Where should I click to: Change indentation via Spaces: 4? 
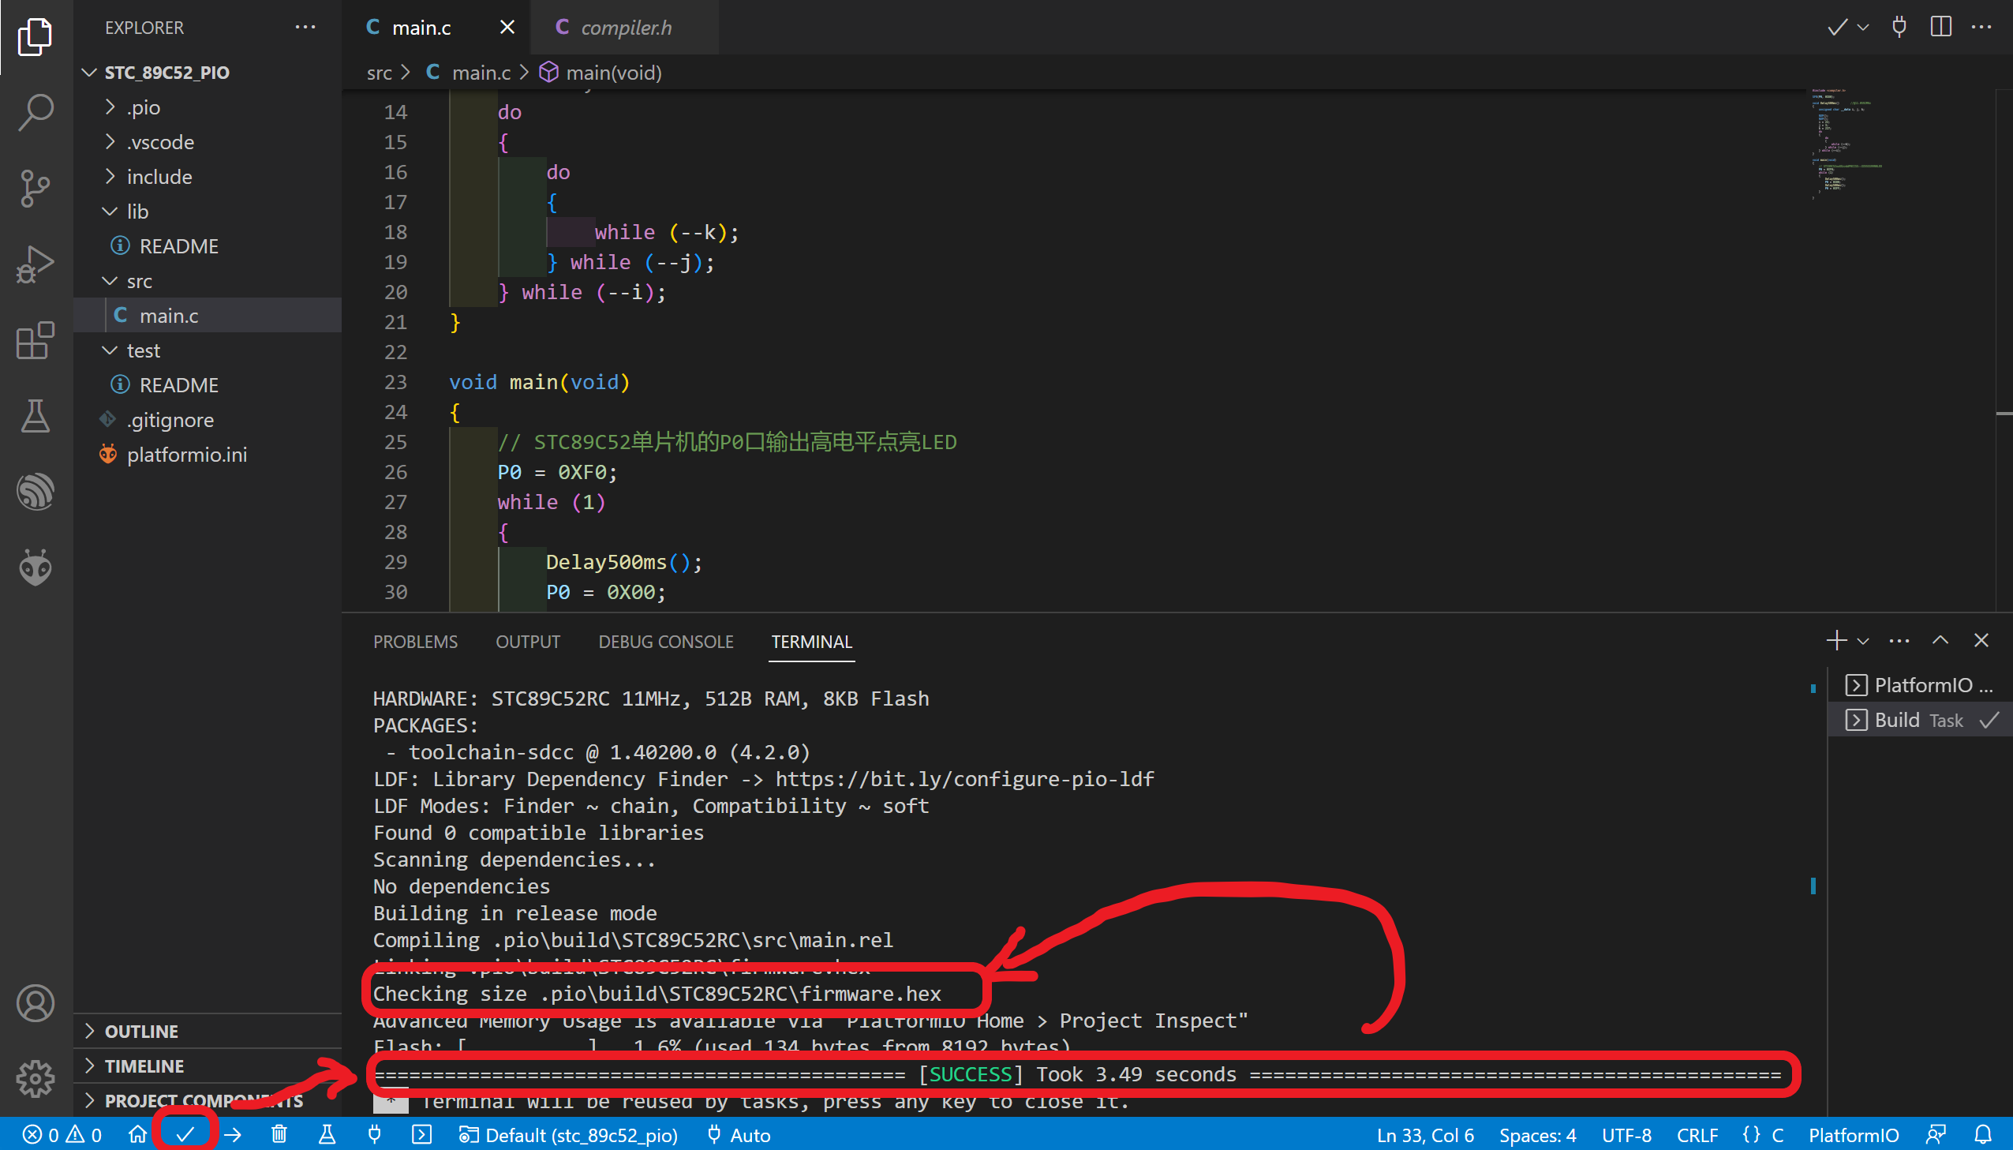[x=1537, y=1135]
